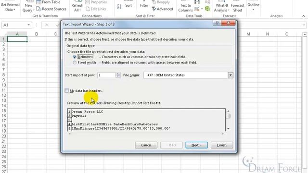Select column M header
This screenshot has height=173, width=308.
pos(248,34)
